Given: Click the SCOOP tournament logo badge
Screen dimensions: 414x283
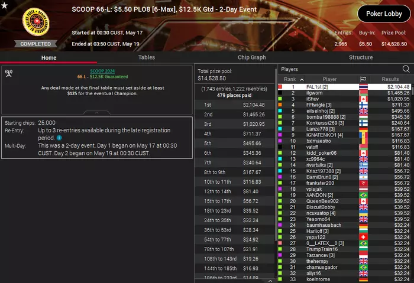Looking at the screenshot, I should [36, 22].
